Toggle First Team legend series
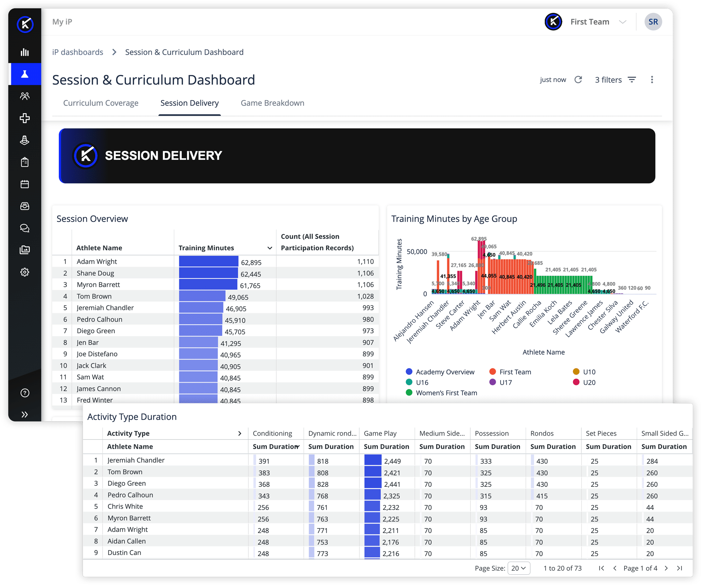The height and width of the screenshot is (585, 701). coord(510,372)
